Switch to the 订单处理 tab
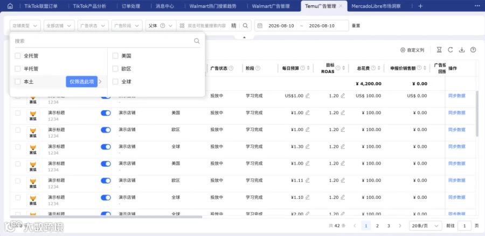The image size is (485, 236). click(x=131, y=6)
